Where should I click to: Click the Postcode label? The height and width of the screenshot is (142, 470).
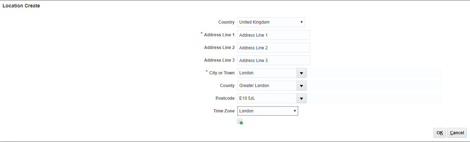(225, 98)
